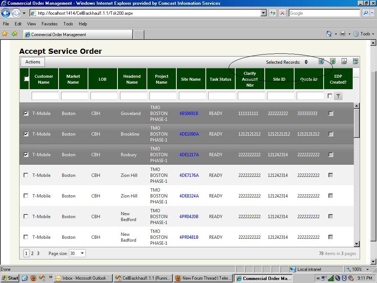The width and height of the screenshot is (377, 283).
Task: Check the selection box for site 4PR0420B
Action: (26, 217)
